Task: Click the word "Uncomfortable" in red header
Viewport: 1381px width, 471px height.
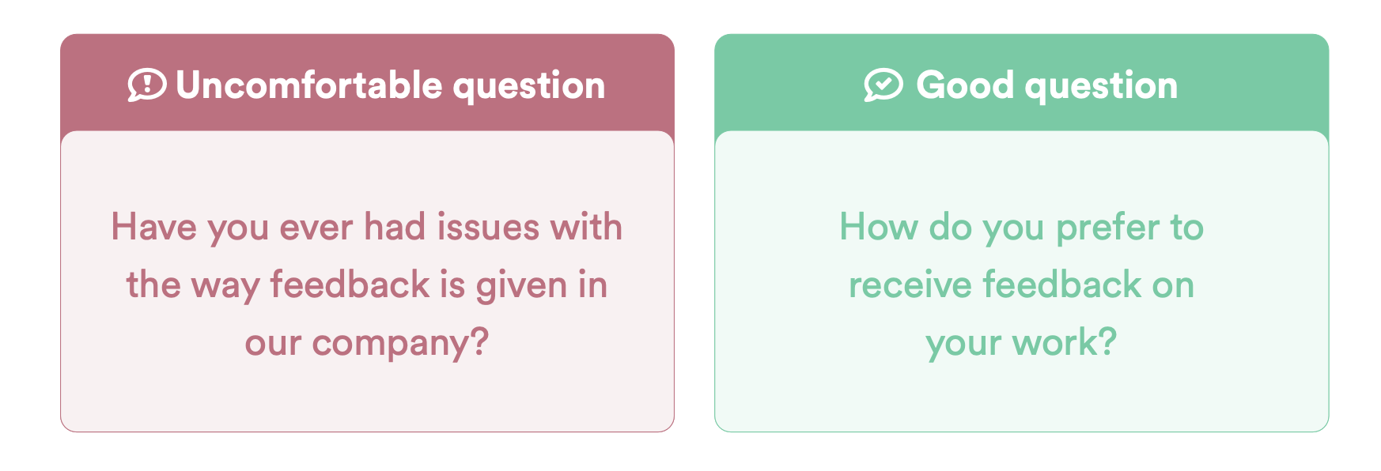Action: [x=309, y=85]
